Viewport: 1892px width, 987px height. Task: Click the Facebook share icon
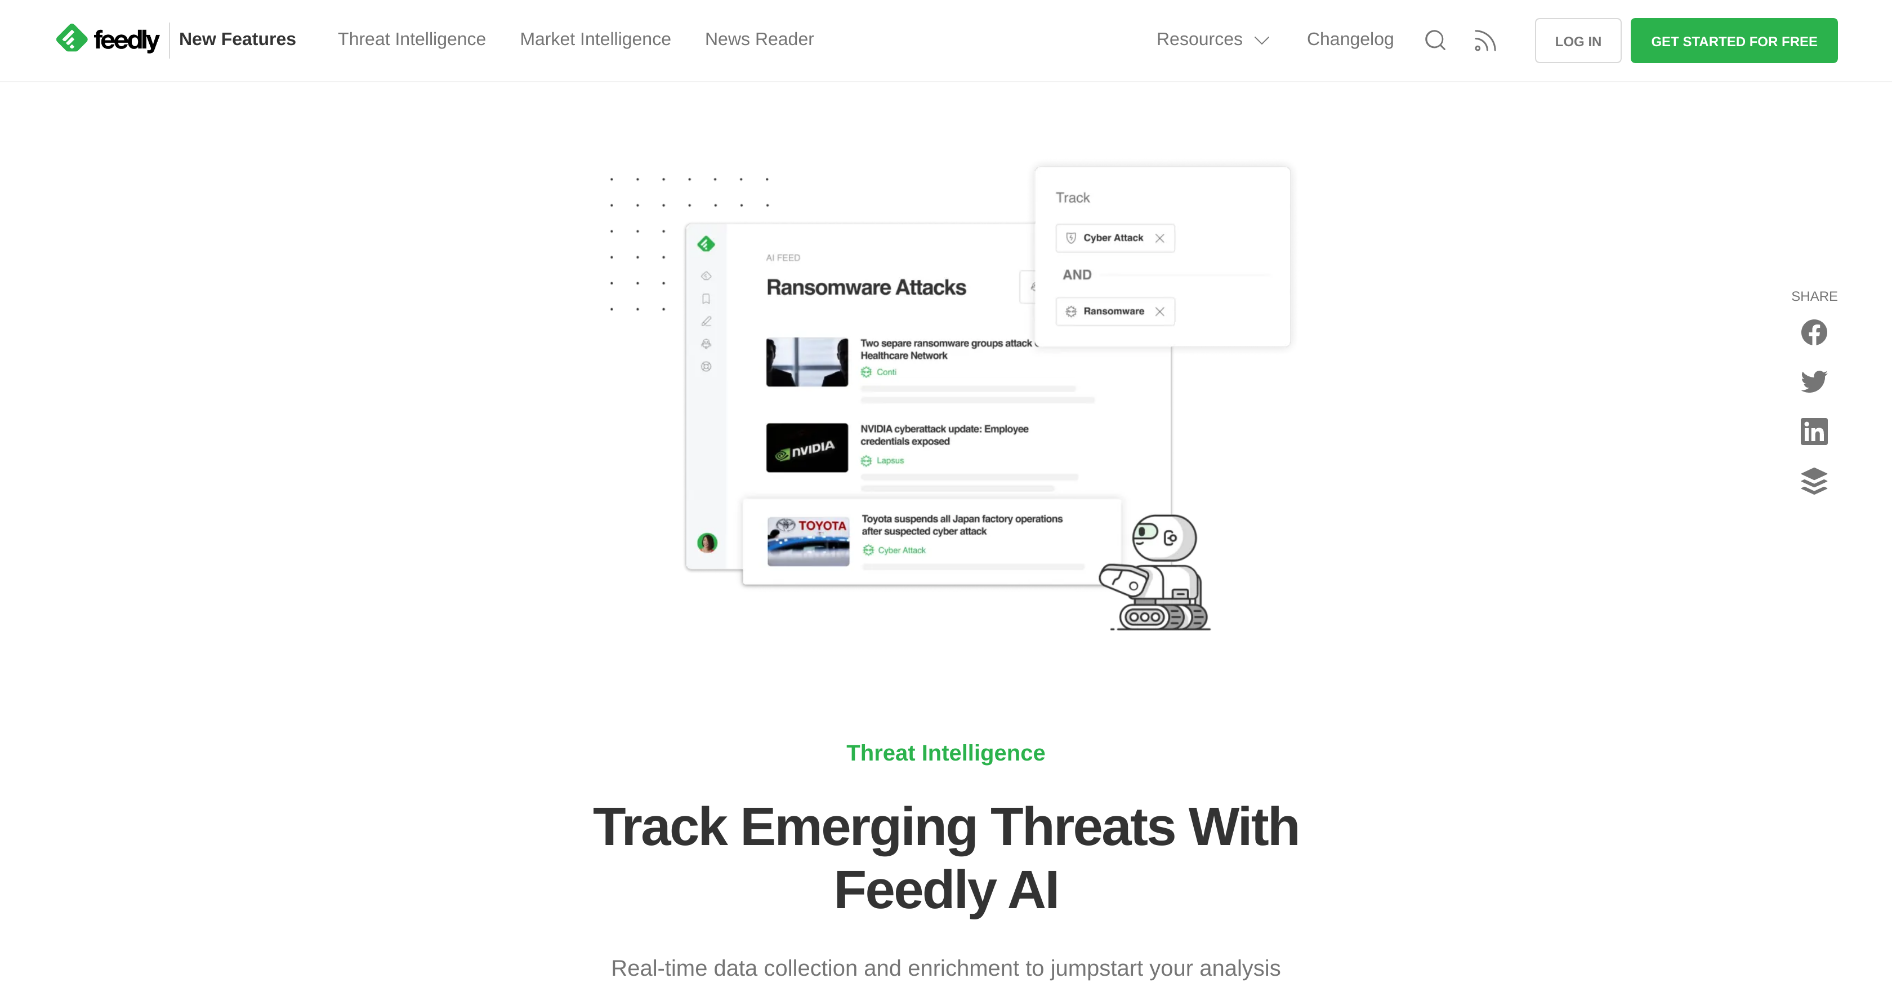tap(1813, 332)
